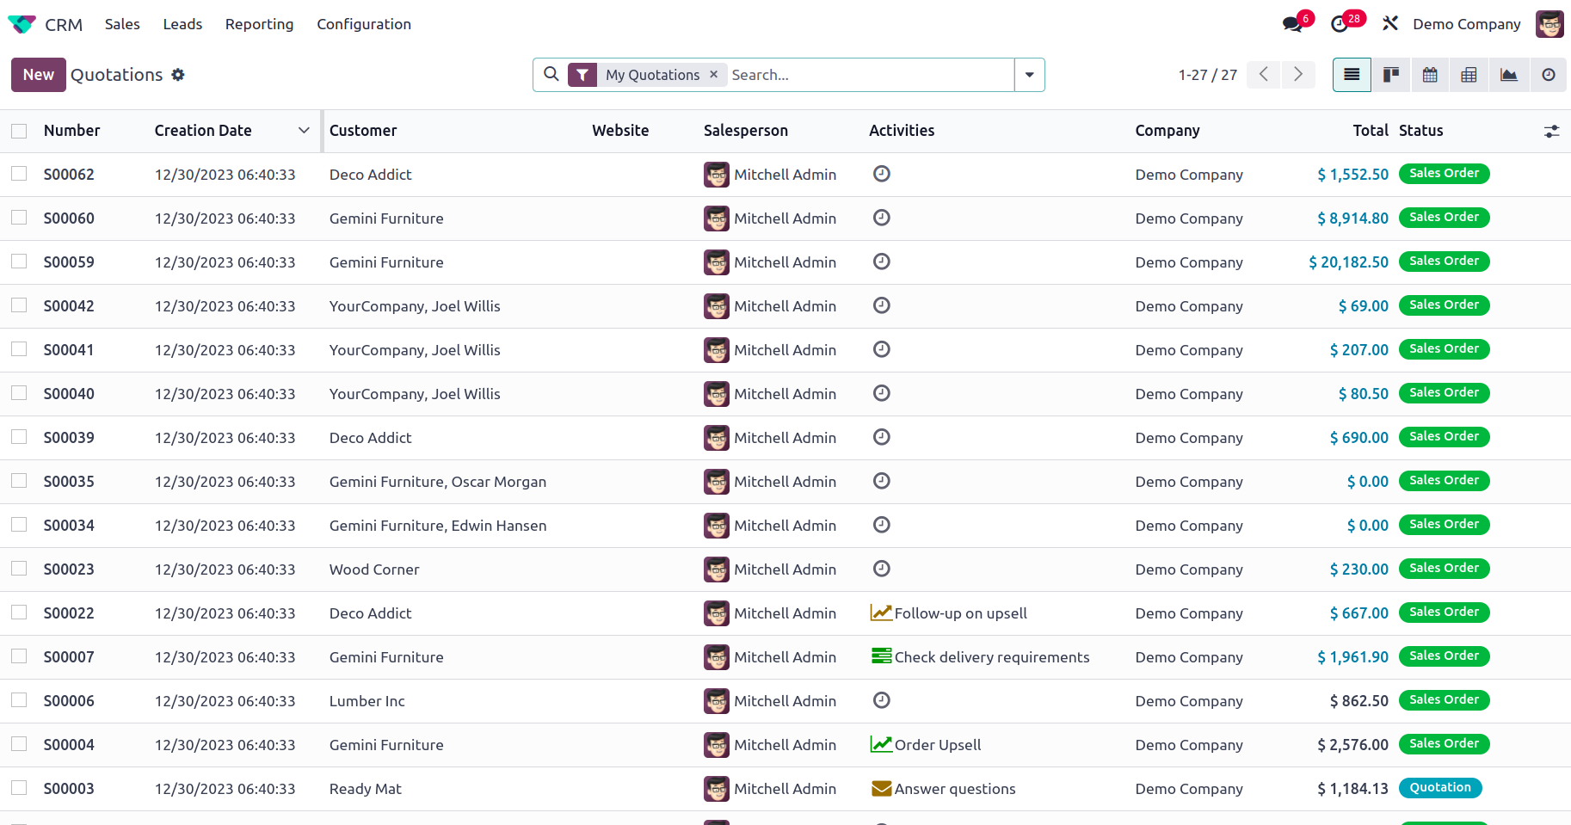Check the row checkbox for Ready Mat

19,787
